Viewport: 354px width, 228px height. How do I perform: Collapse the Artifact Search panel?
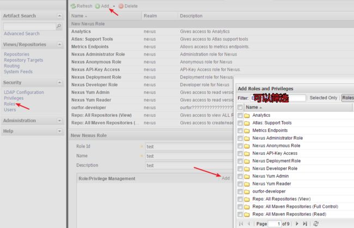pos(59,16)
